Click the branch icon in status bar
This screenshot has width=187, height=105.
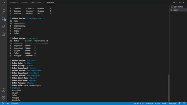3,104
